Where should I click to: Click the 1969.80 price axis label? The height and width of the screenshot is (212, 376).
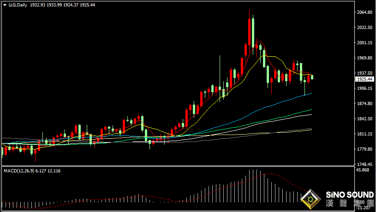(x=365, y=58)
